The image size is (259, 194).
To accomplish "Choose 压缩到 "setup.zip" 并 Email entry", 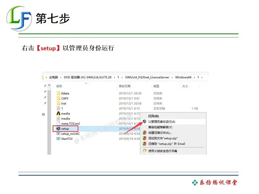I will click(166, 144).
